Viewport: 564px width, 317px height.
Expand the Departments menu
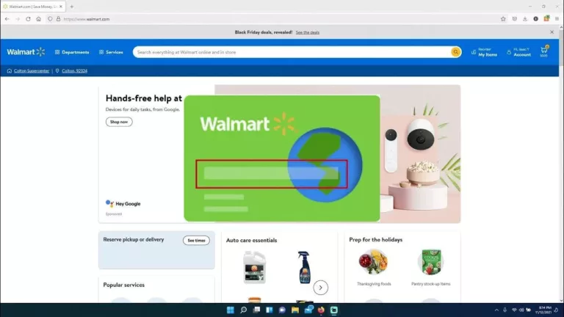(x=72, y=52)
